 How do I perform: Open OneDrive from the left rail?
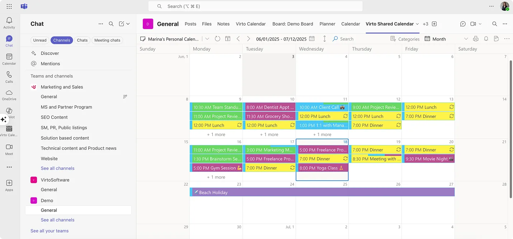pyautogui.click(x=9, y=94)
